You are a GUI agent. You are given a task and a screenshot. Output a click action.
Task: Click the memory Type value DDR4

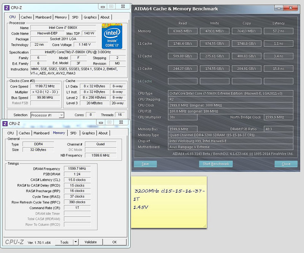point(38,144)
